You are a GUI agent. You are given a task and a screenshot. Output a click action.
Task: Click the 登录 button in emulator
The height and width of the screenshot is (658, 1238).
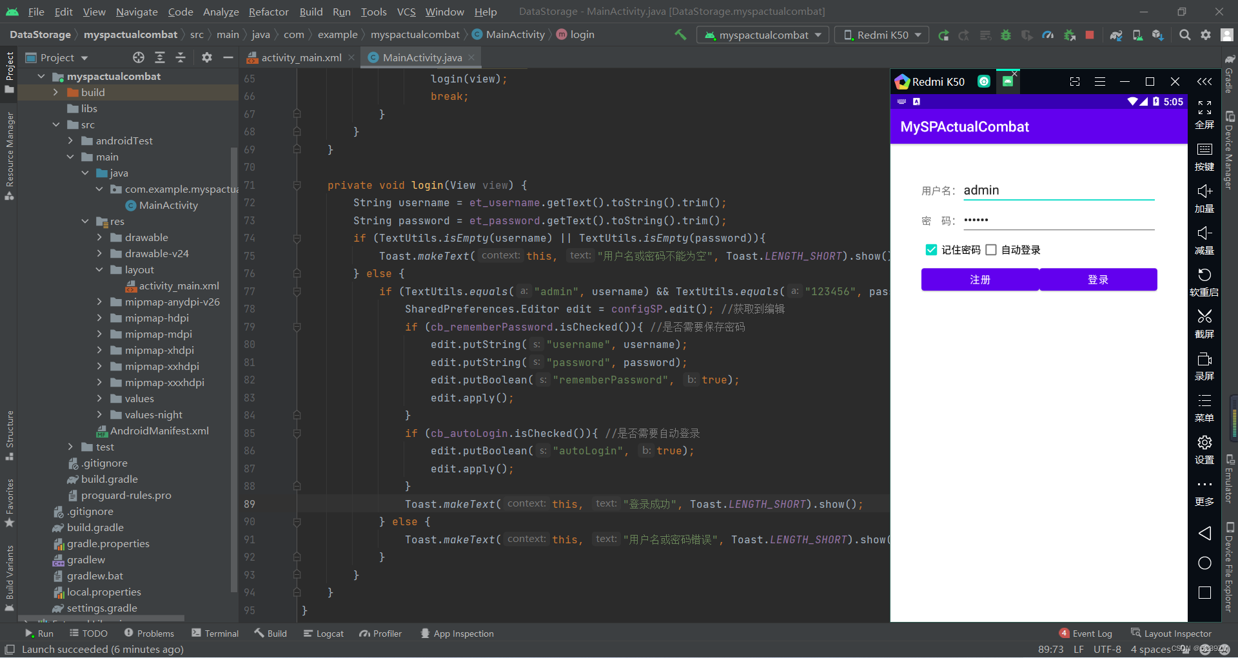tap(1098, 280)
